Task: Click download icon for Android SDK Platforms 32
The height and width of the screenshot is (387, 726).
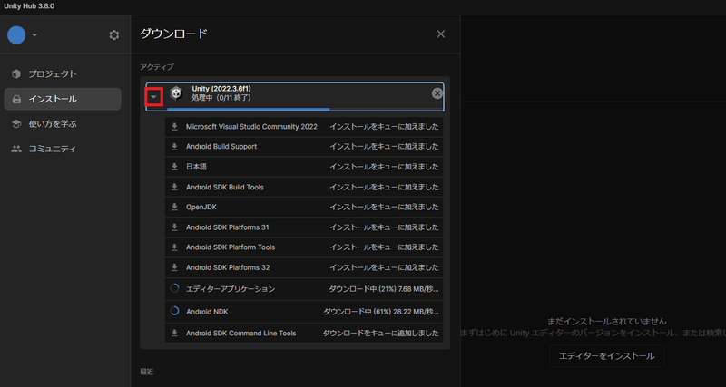Action: [x=174, y=267]
